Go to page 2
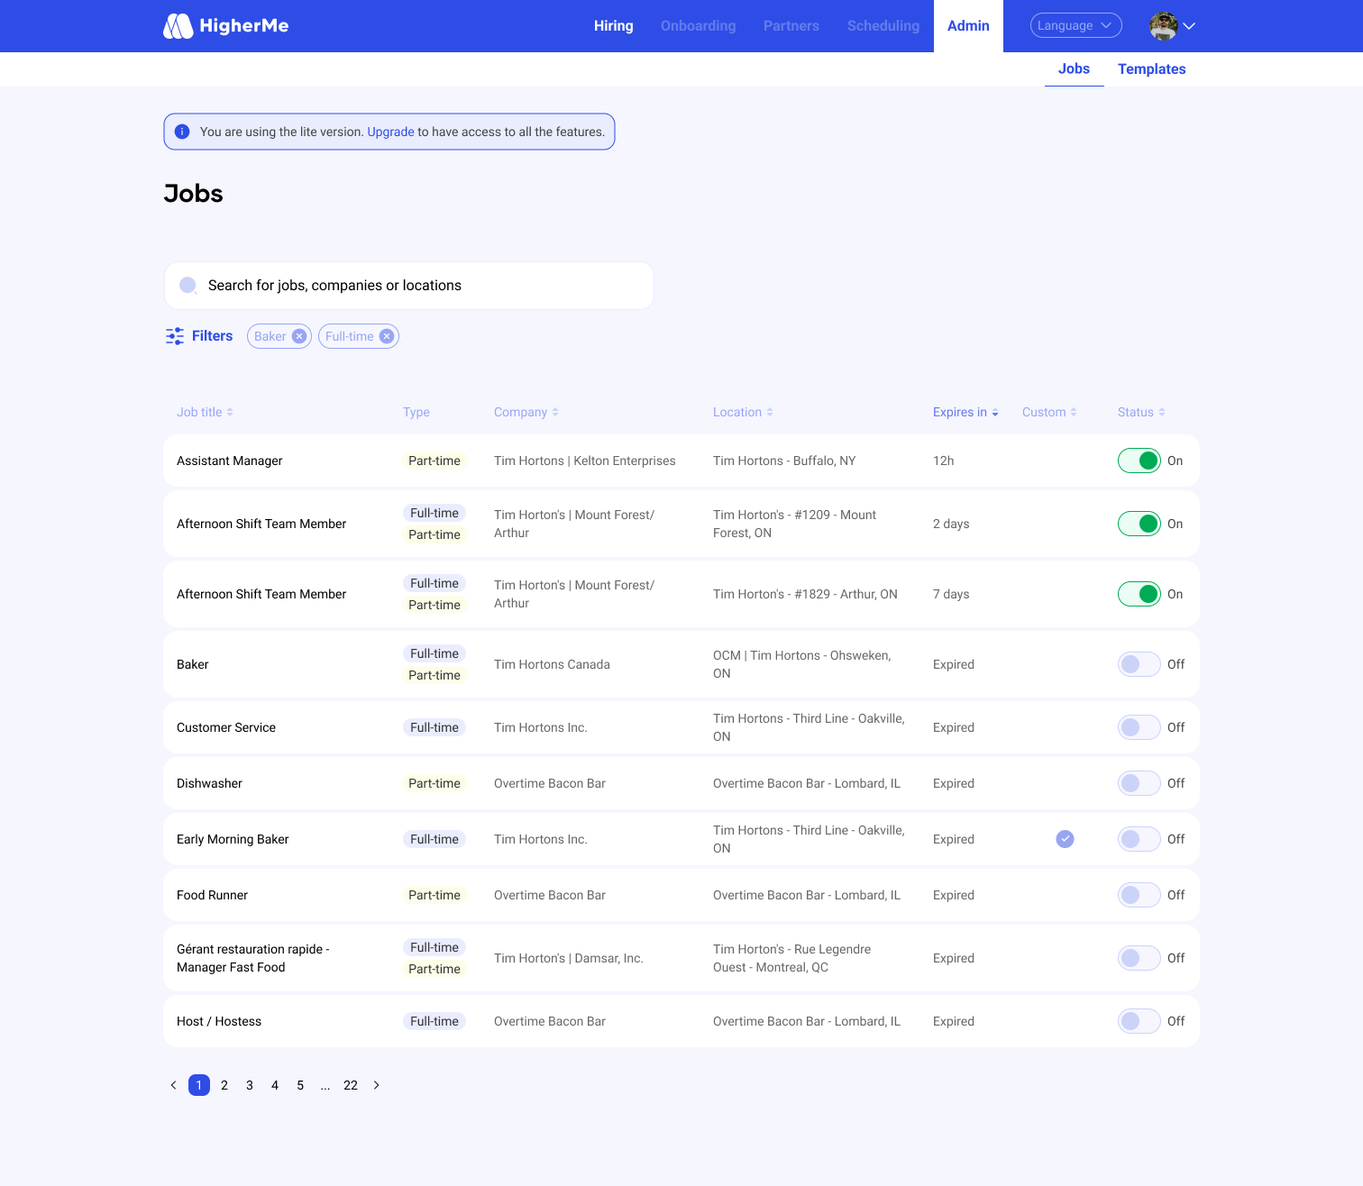 (x=224, y=1085)
